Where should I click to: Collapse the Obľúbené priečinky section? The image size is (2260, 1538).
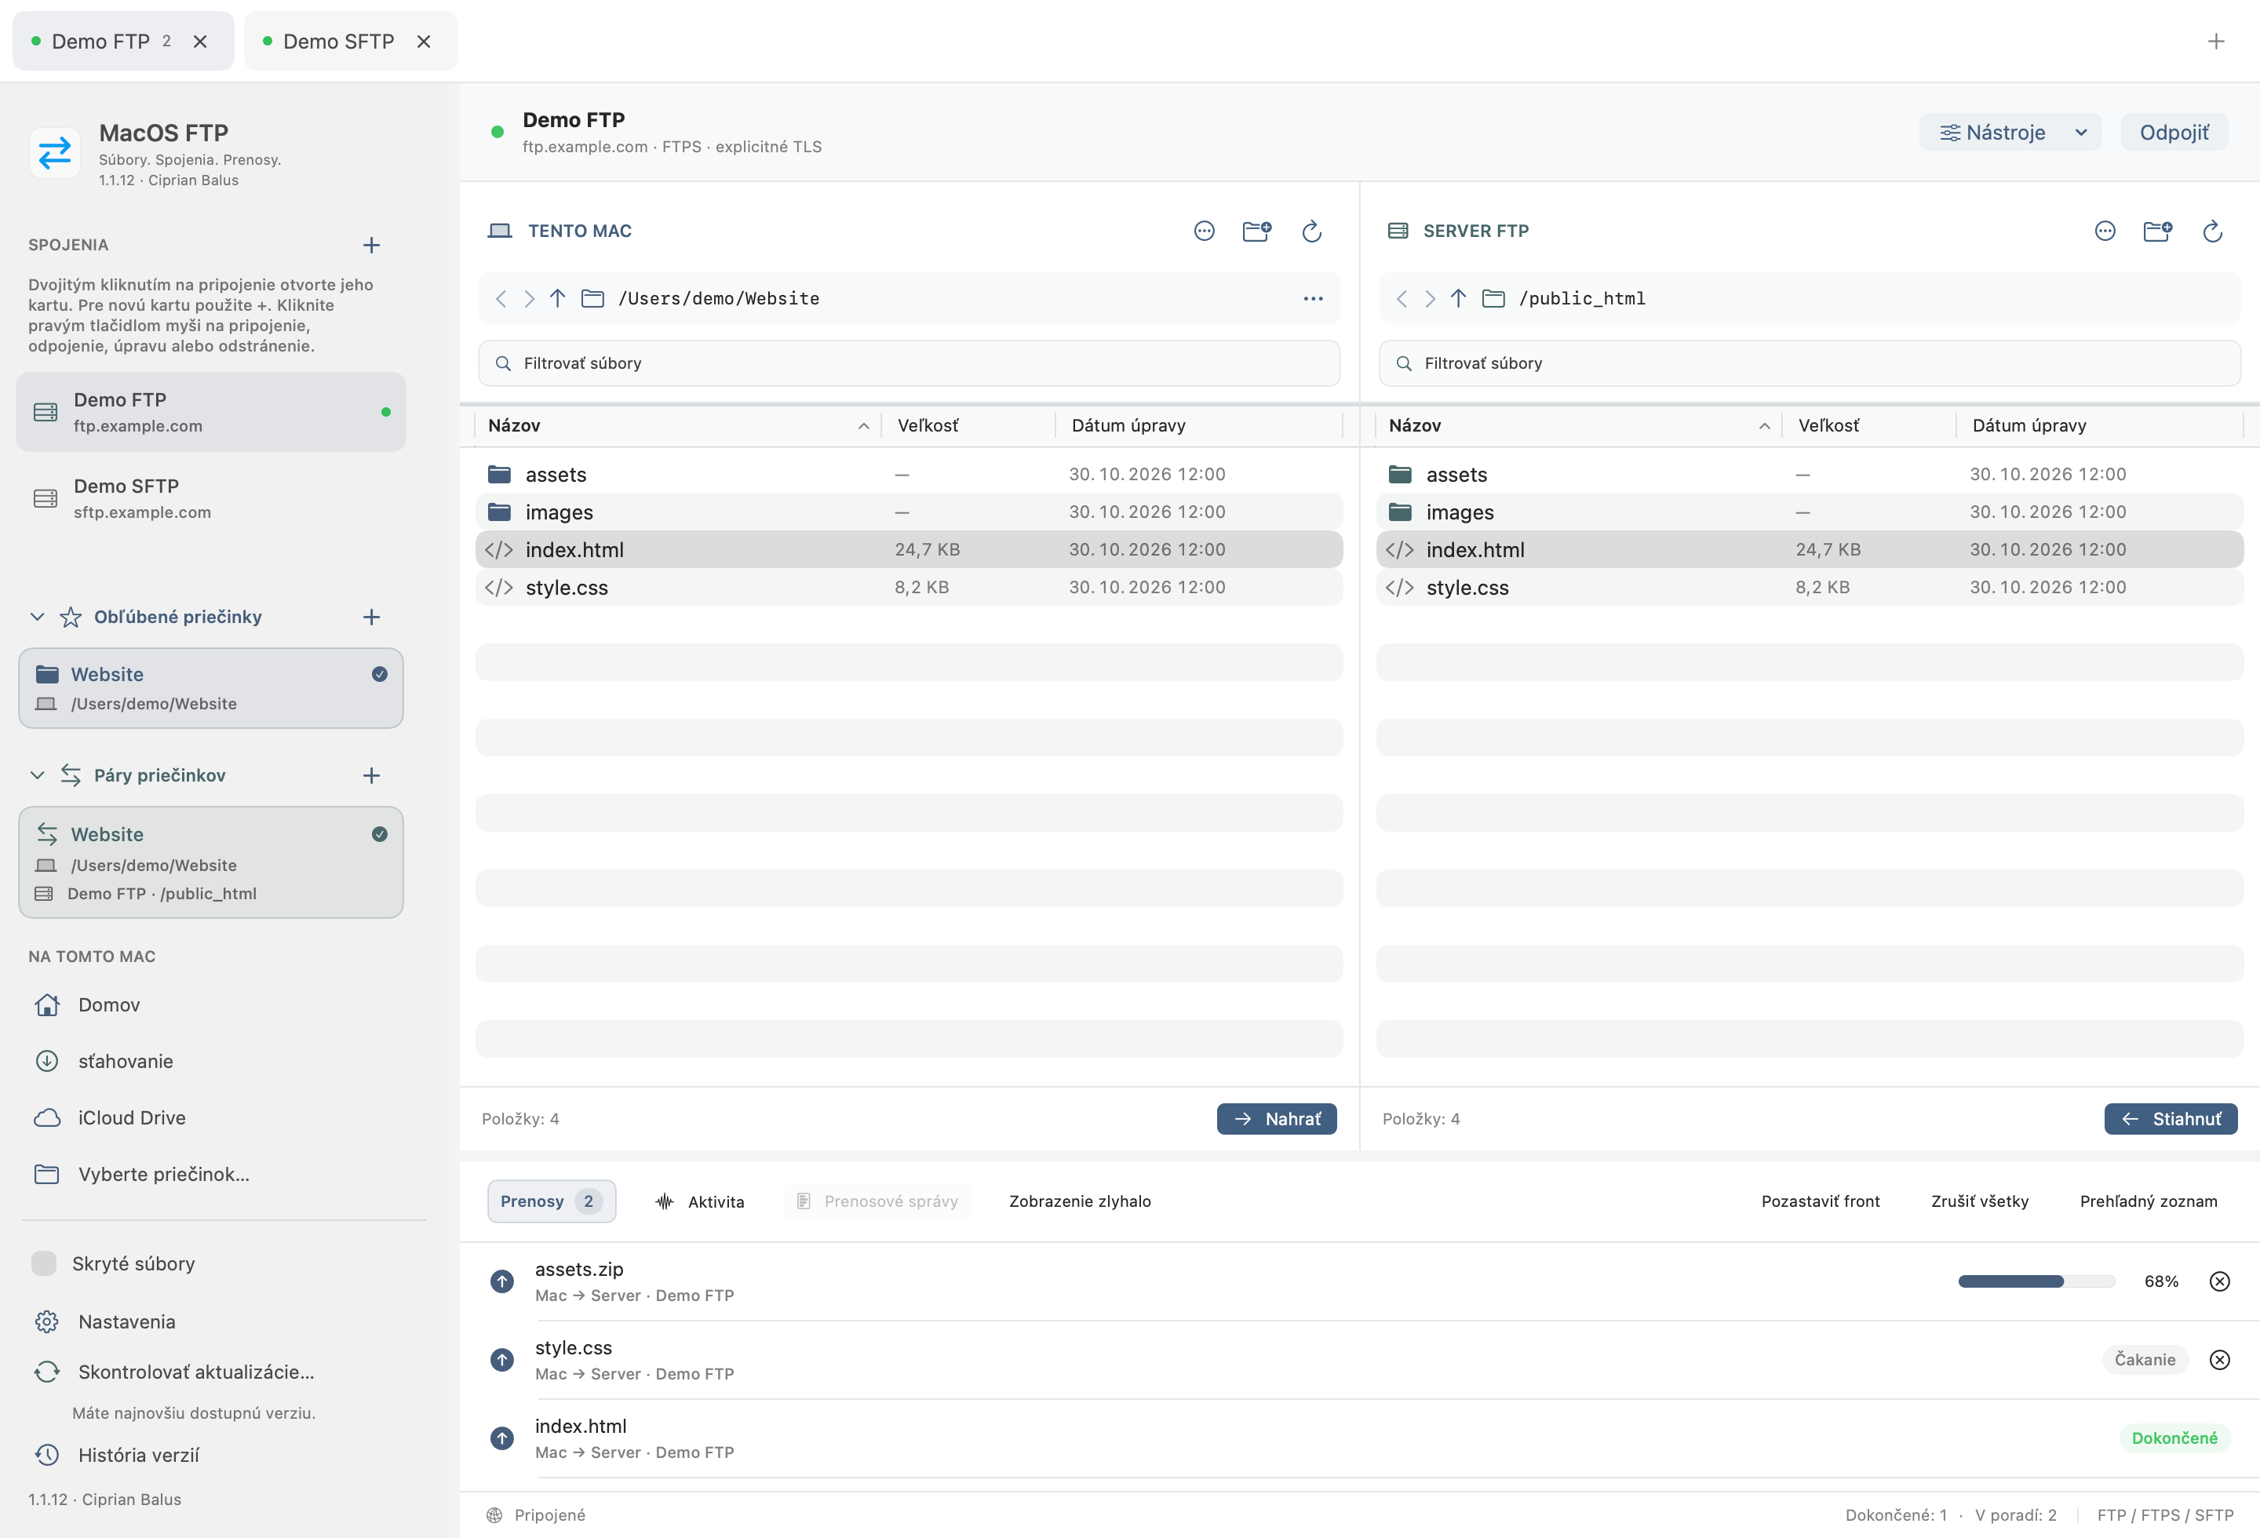pyautogui.click(x=37, y=616)
